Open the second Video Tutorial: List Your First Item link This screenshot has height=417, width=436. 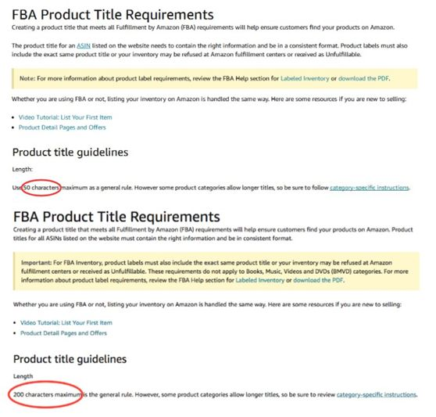tap(66, 323)
